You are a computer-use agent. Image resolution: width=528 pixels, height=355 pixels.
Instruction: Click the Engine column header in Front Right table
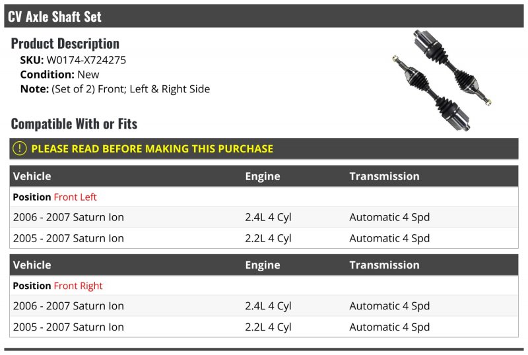coord(263,265)
